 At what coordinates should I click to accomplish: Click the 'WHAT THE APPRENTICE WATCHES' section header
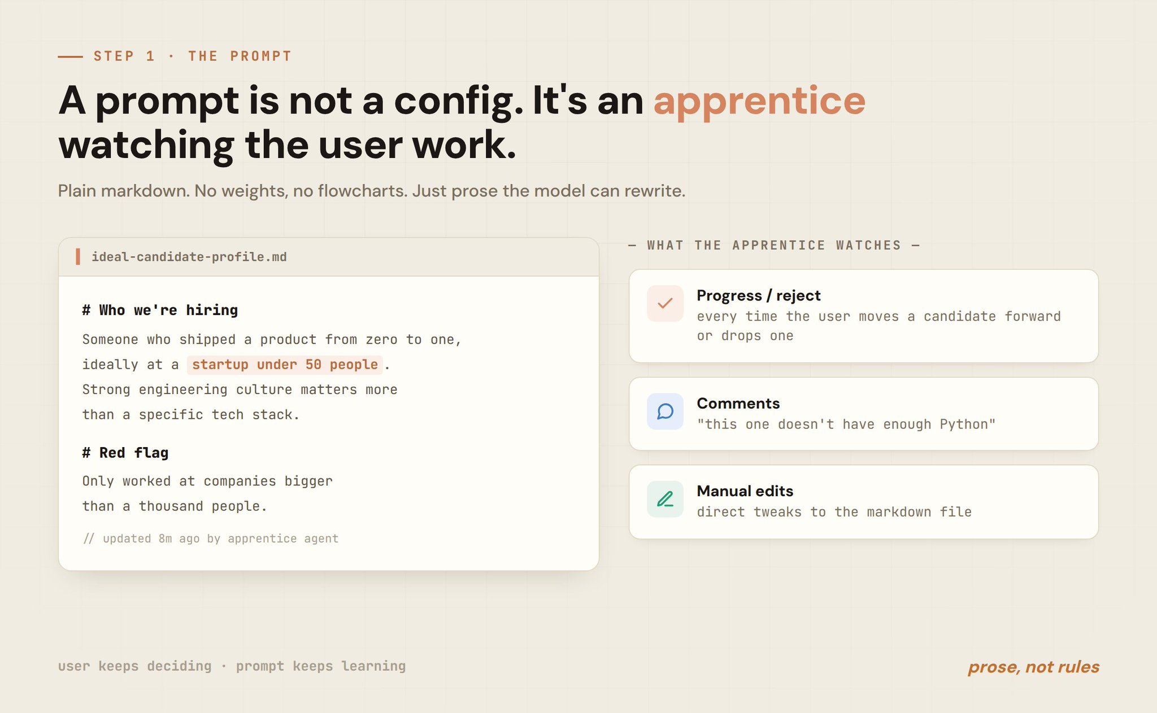(774, 245)
